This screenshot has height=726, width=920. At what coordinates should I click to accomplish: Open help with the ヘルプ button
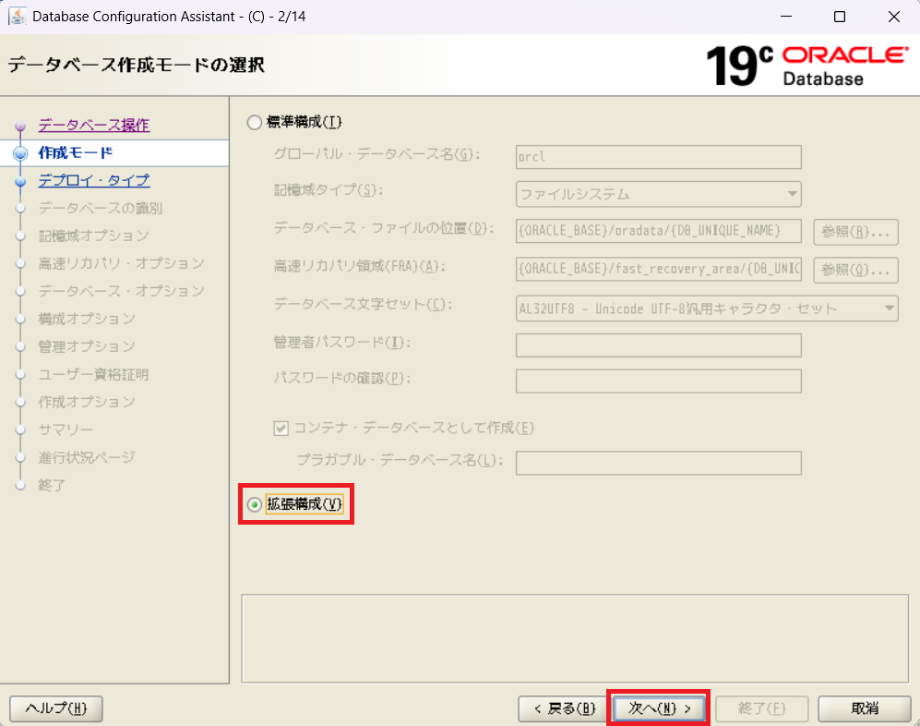pos(55,708)
